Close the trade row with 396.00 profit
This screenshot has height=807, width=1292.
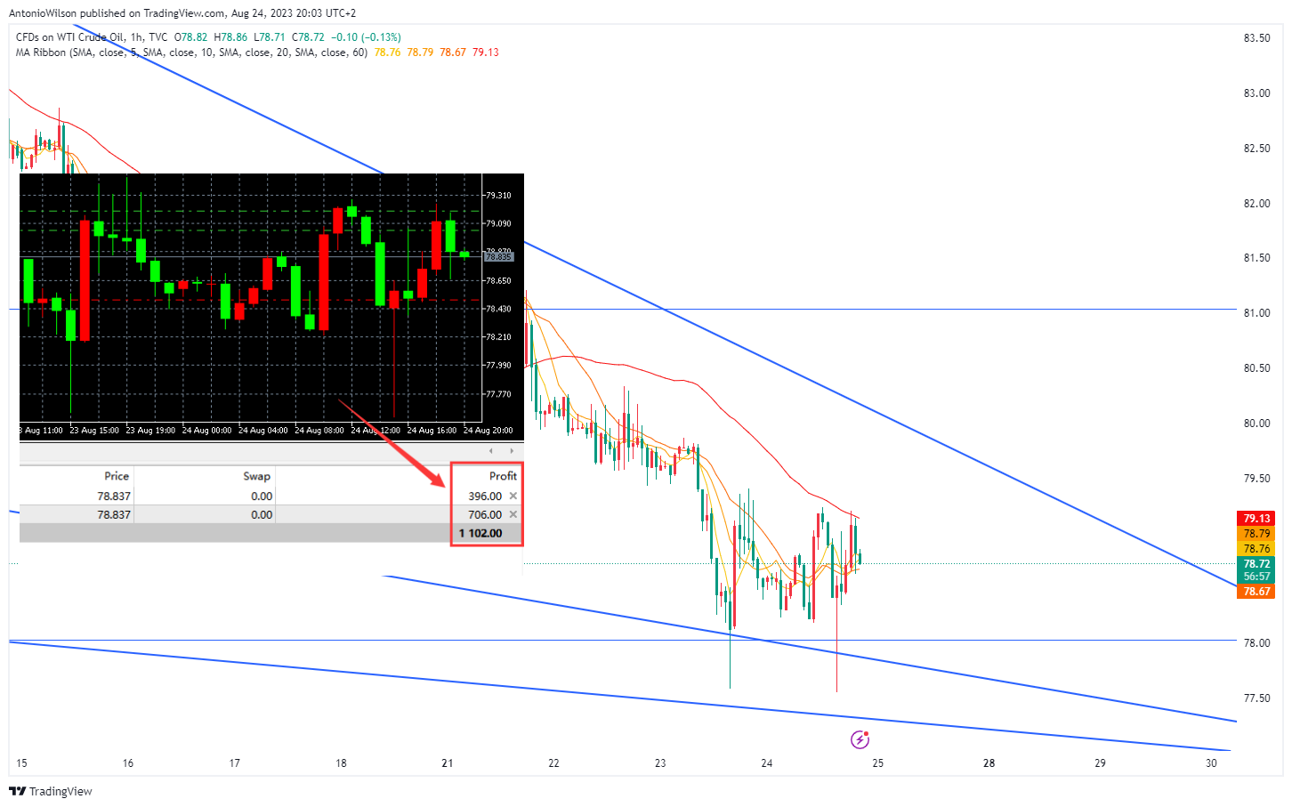[x=513, y=496]
